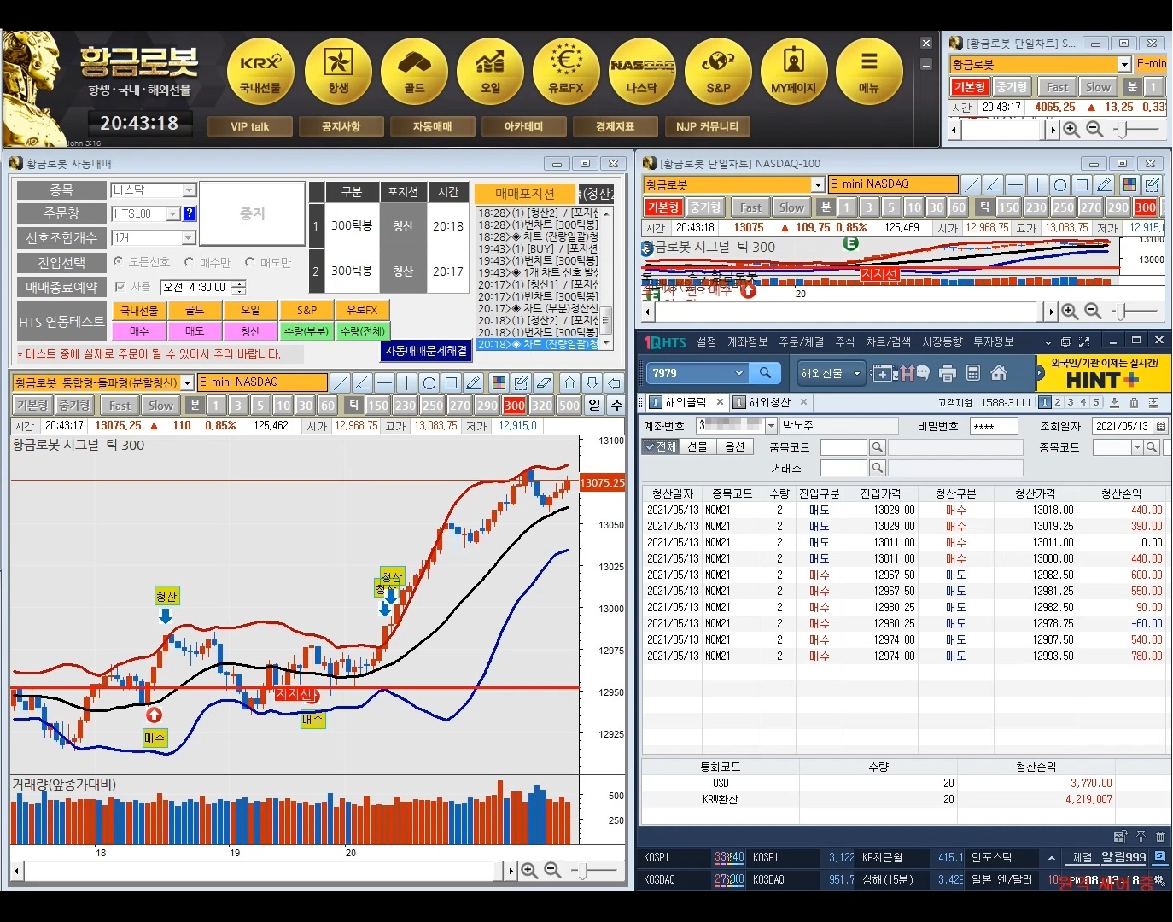Select the rectangle drawing tool in main chart
Viewport: 1173px width, 922px height.
pyautogui.click(x=452, y=382)
